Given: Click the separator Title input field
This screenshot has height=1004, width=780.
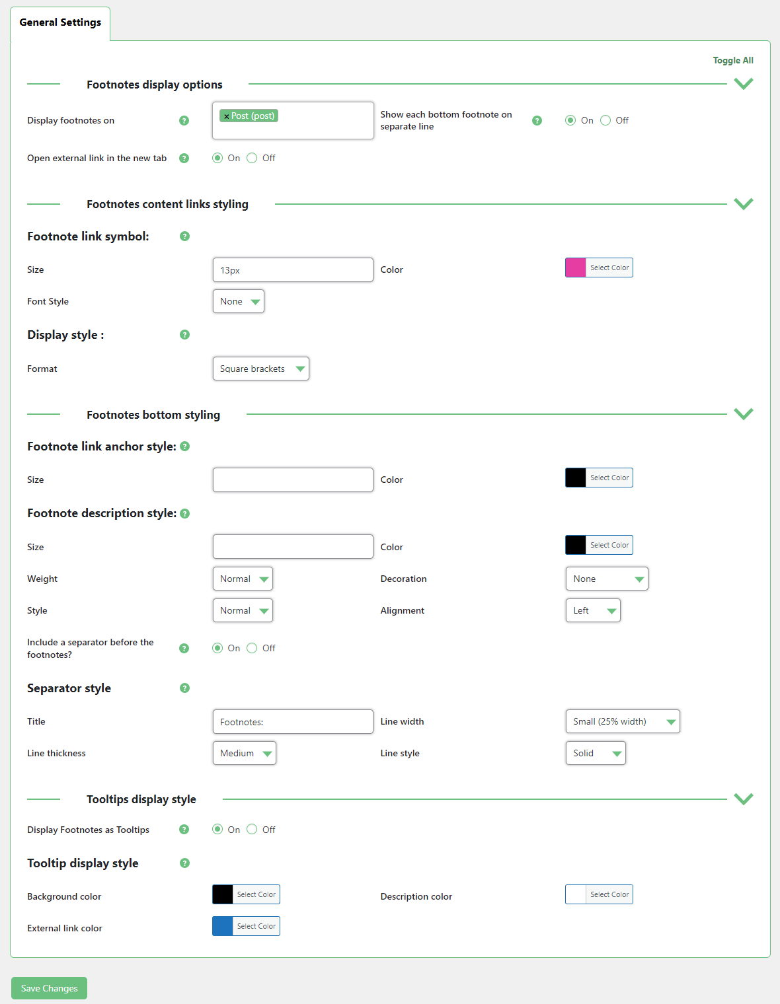Looking at the screenshot, I should [x=293, y=721].
